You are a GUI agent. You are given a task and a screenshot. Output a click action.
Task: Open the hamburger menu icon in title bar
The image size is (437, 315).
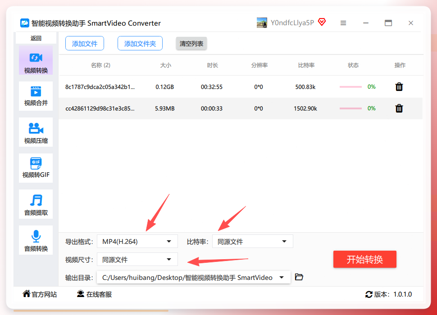click(343, 23)
